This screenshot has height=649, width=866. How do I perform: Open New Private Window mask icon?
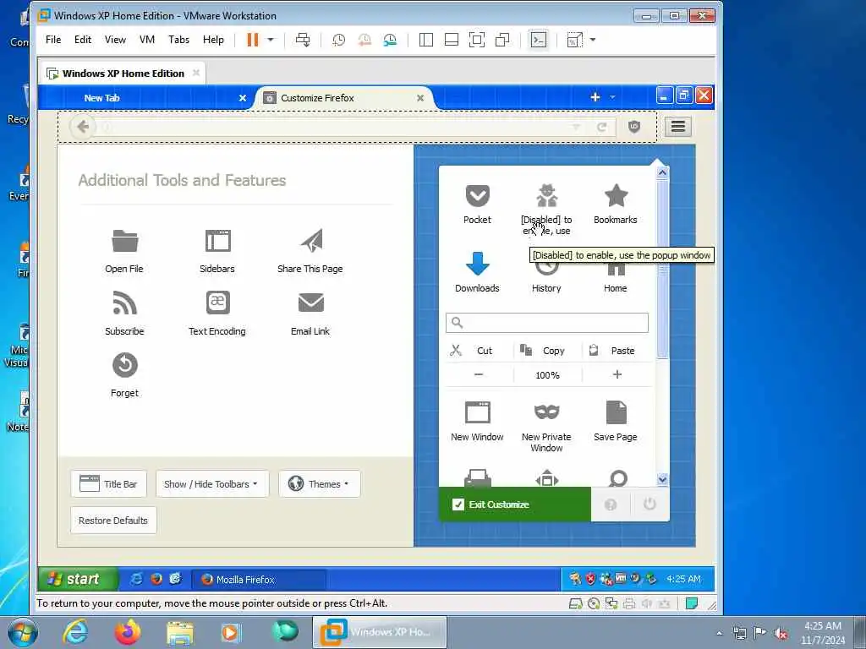click(547, 412)
